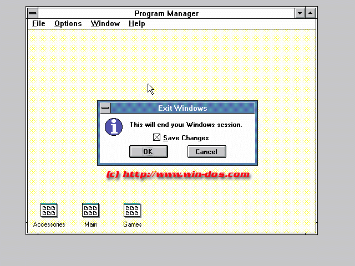Open the File menu

(39, 23)
